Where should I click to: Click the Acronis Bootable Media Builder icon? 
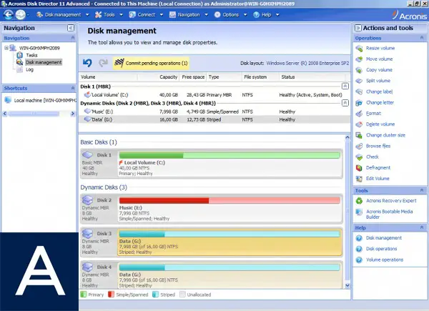click(x=359, y=212)
